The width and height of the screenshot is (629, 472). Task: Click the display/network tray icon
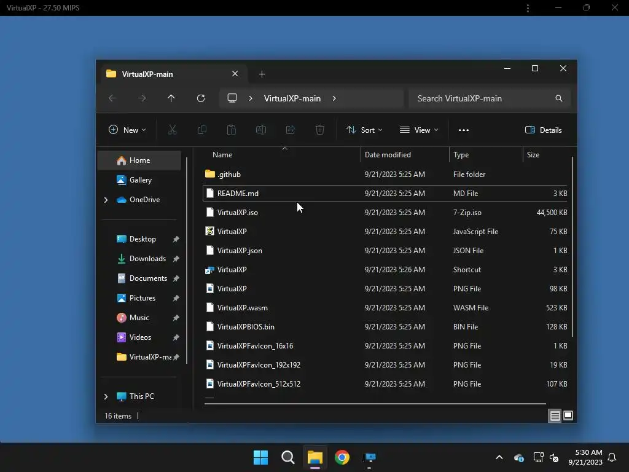click(538, 457)
